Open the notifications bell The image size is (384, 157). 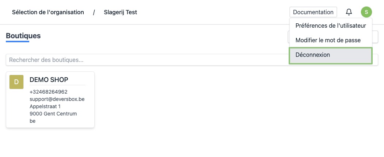[x=349, y=12]
